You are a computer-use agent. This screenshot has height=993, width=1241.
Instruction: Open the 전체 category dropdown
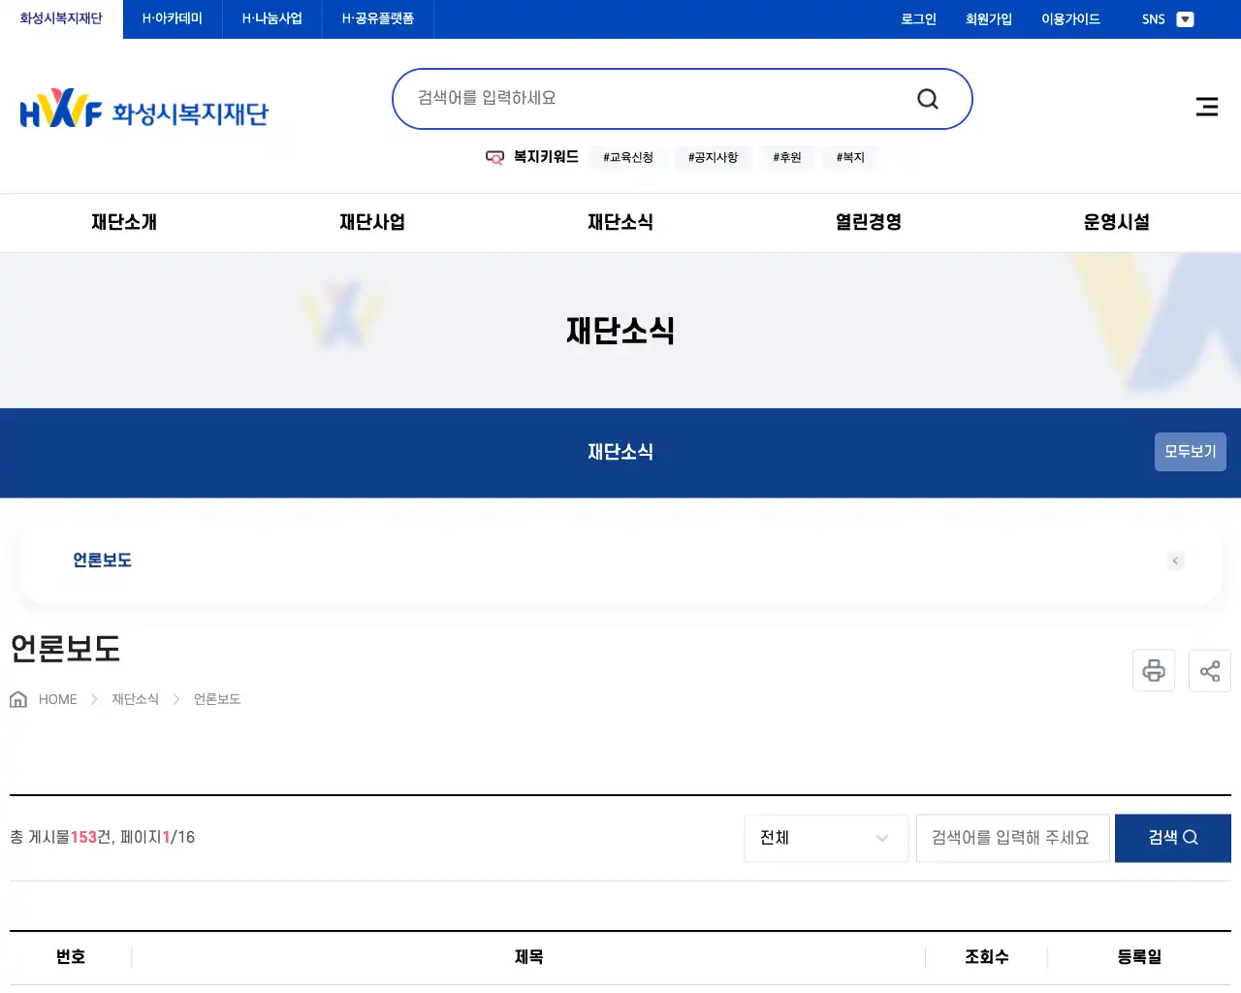tap(825, 838)
